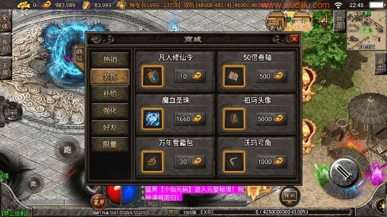Toggle 跑 run movement mode
This screenshot has height=217, width=387.
tap(68, 150)
